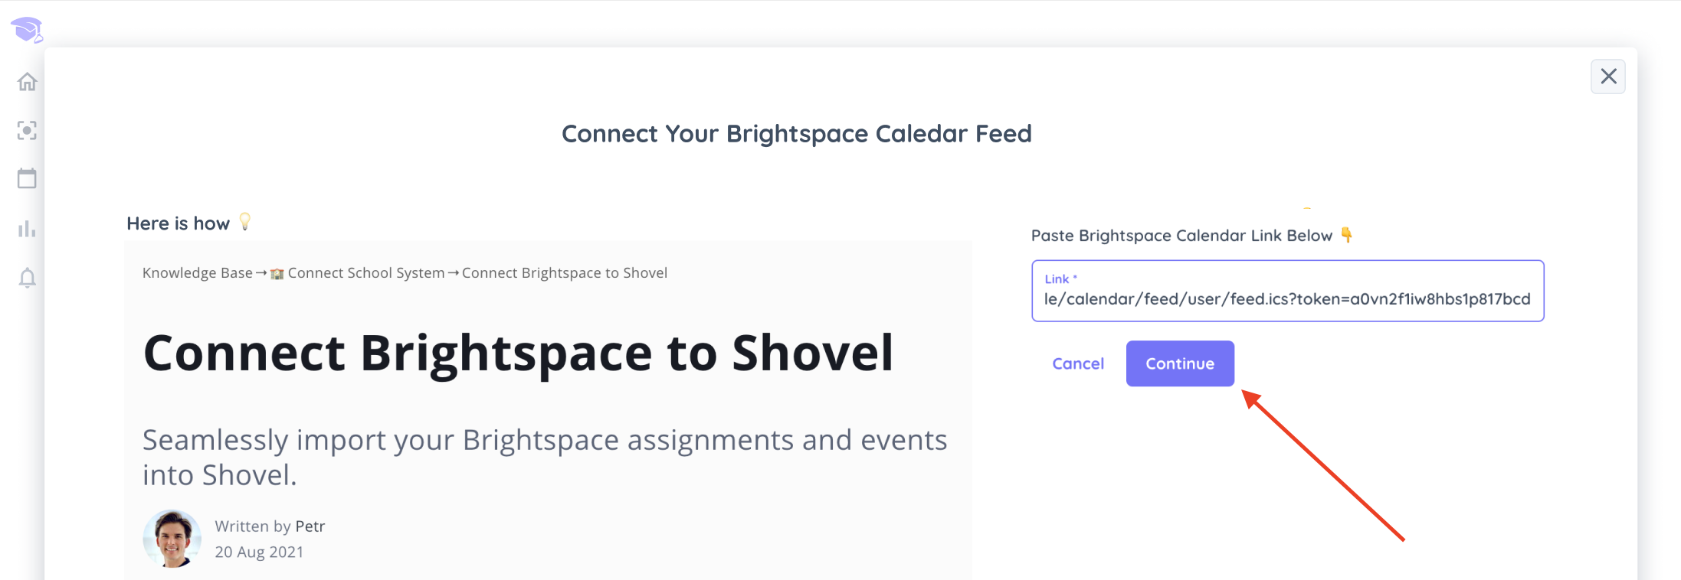The image size is (1681, 580).
Task: Open the bar chart statistics icon
Action: [x=27, y=229]
